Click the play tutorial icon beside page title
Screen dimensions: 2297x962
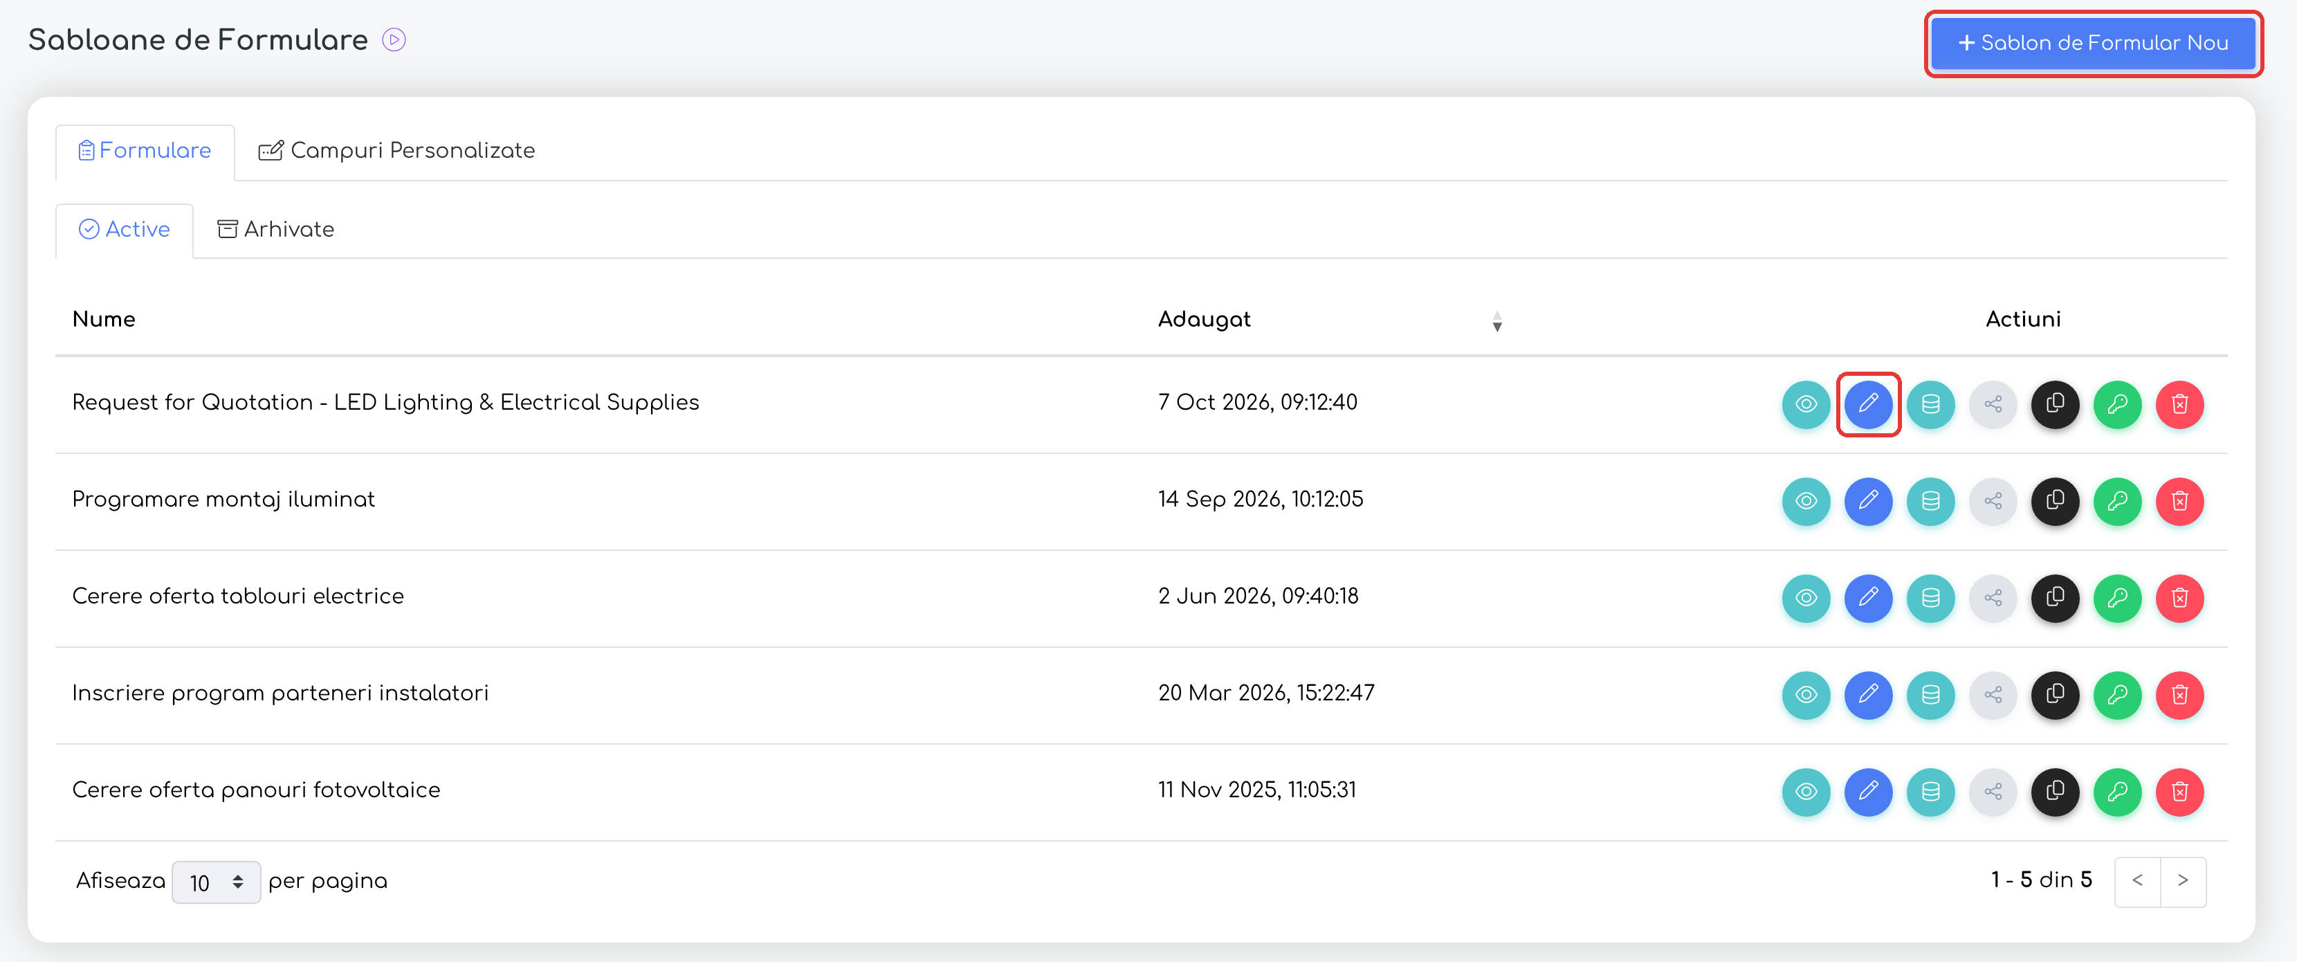[x=394, y=40]
